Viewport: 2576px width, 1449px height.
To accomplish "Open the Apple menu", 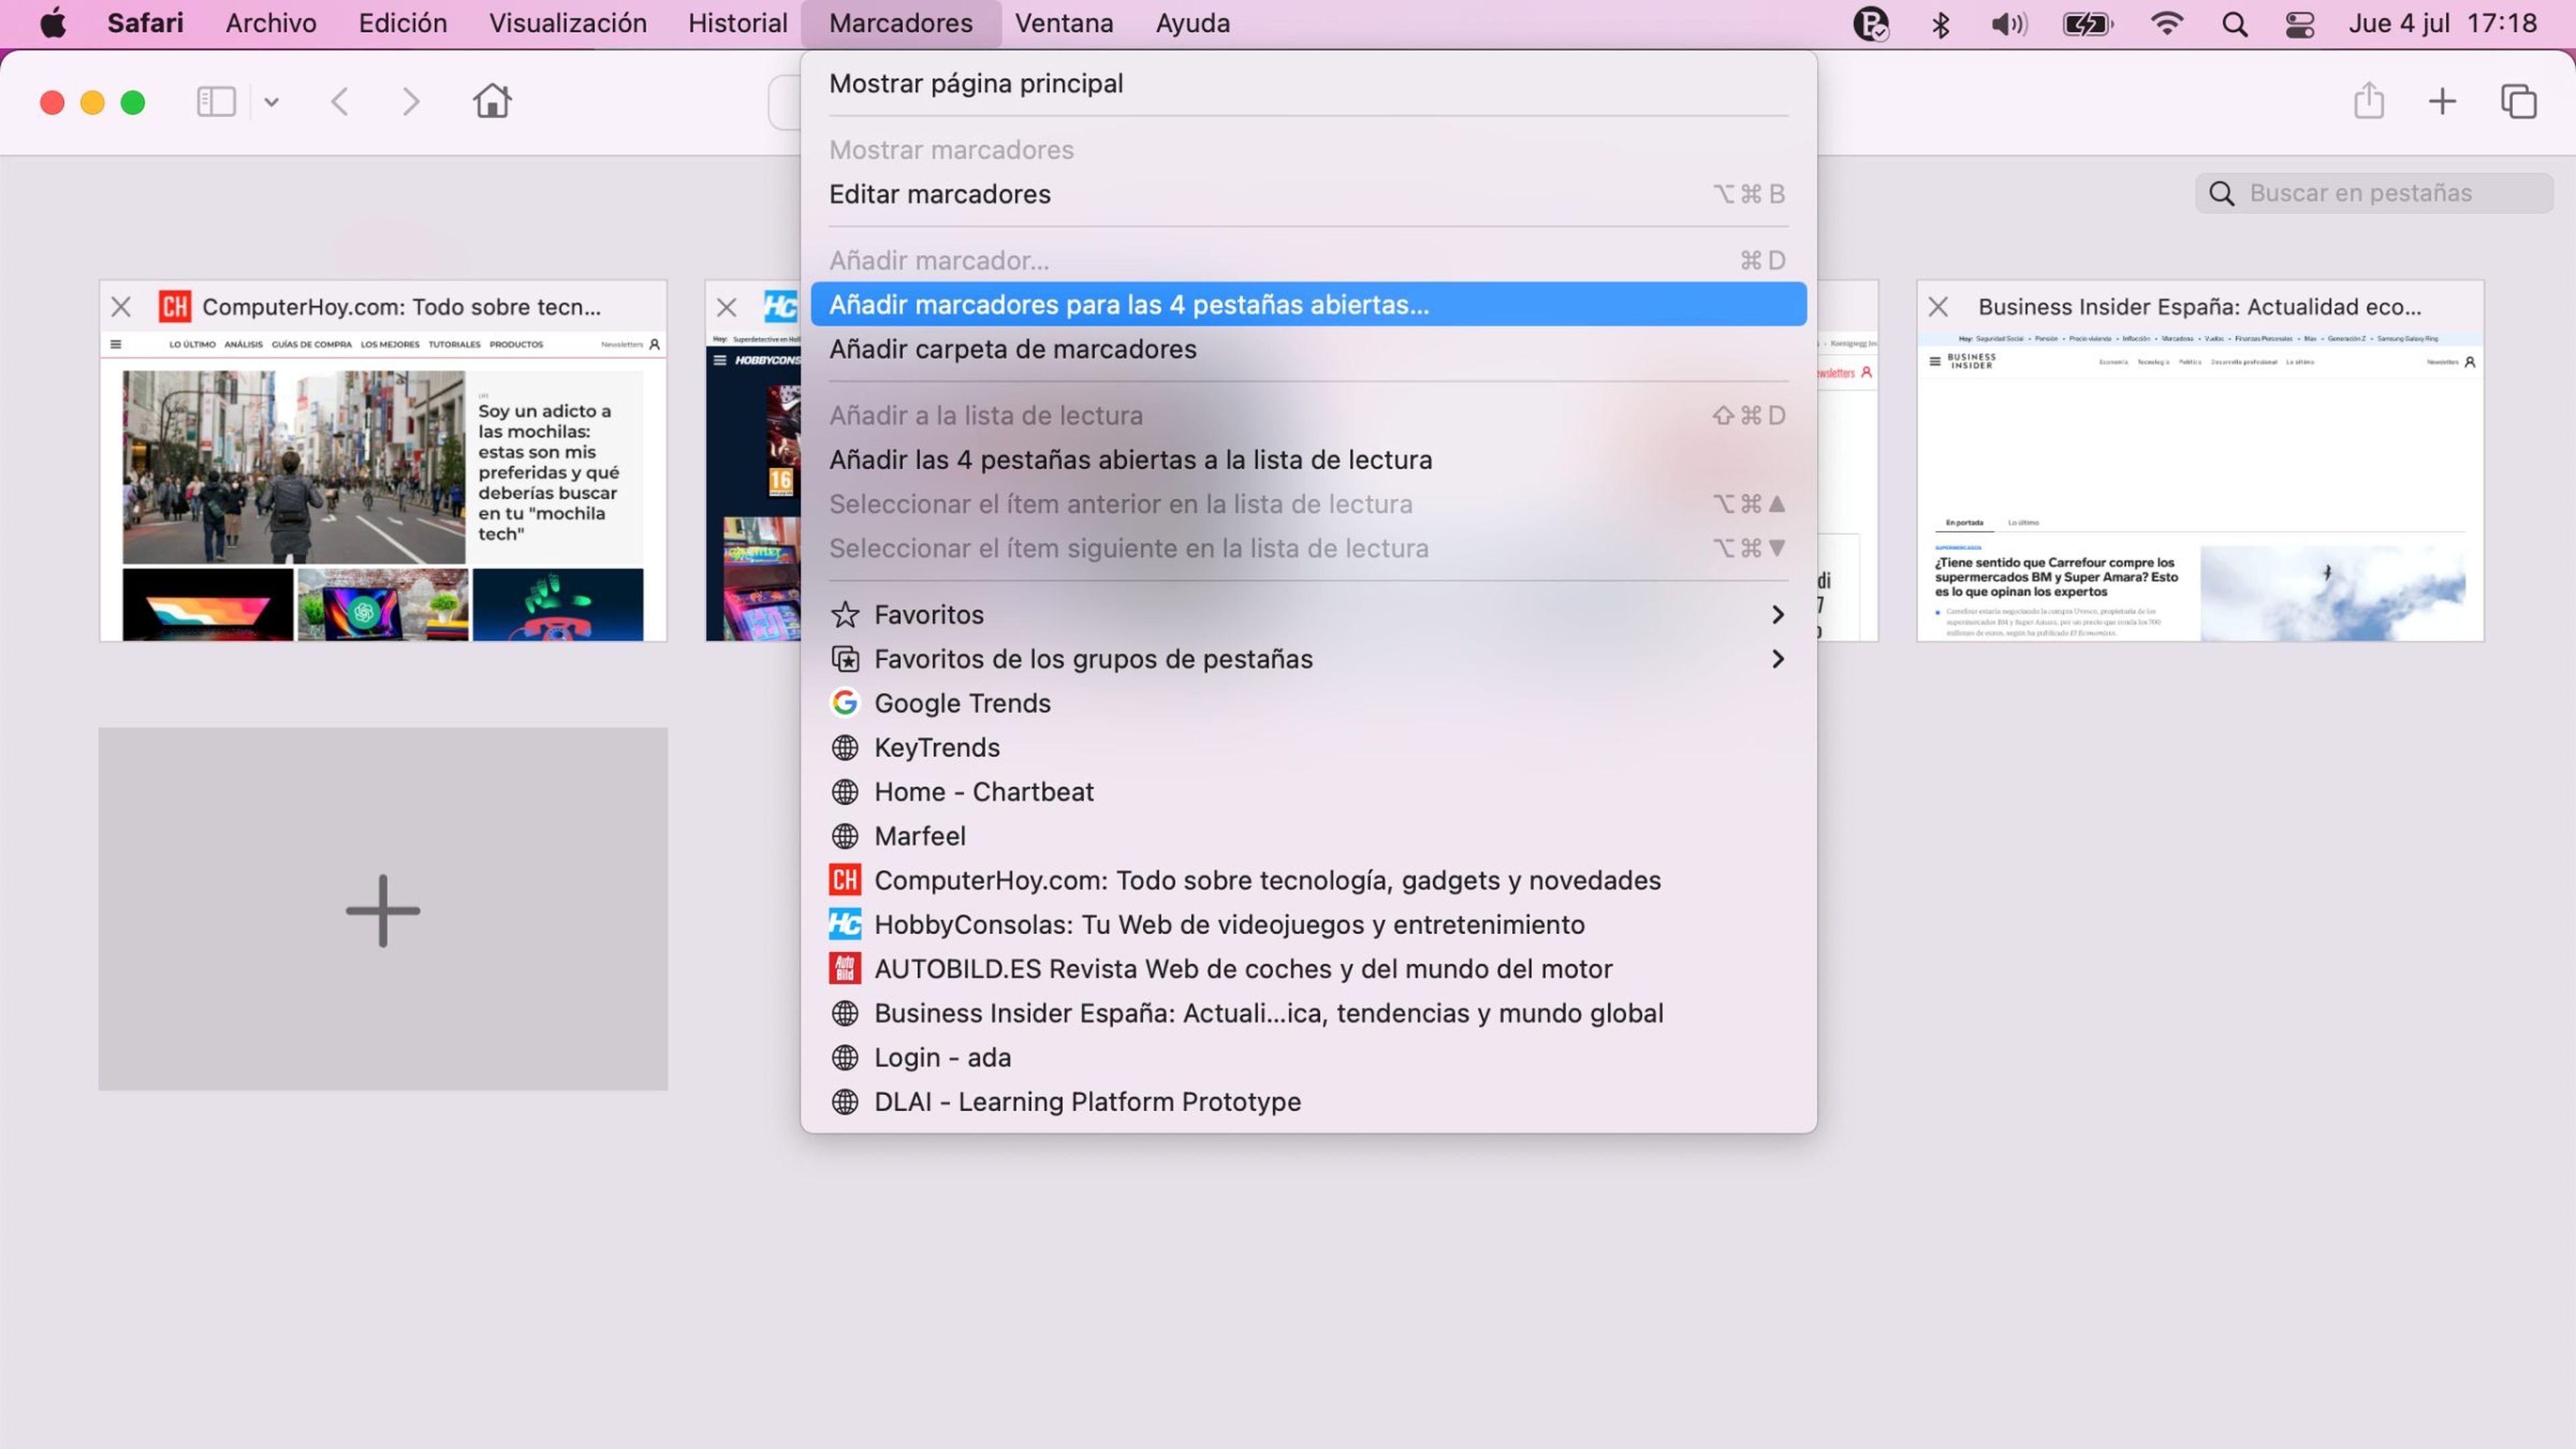I will [x=53, y=23].
